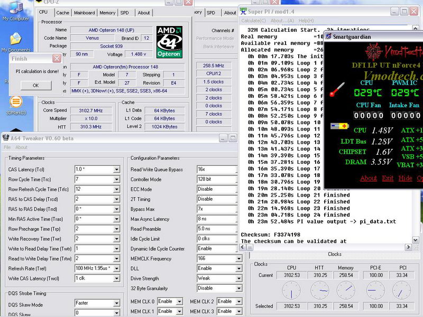The height and width of the screenshot is (317, 423).
Task: Click AMD 64 Opteron logo in CPU-Z
Action: pyautogui.click(x=169, y=42)
